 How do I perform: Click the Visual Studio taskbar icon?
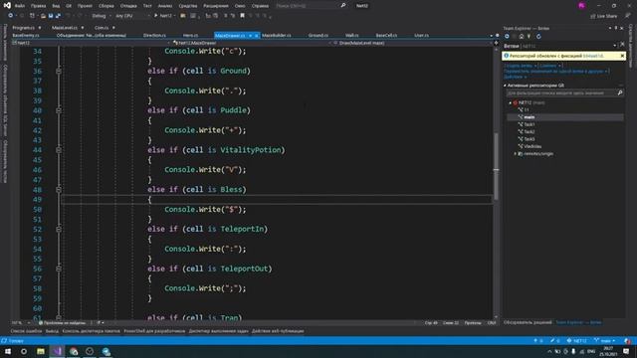57,351
